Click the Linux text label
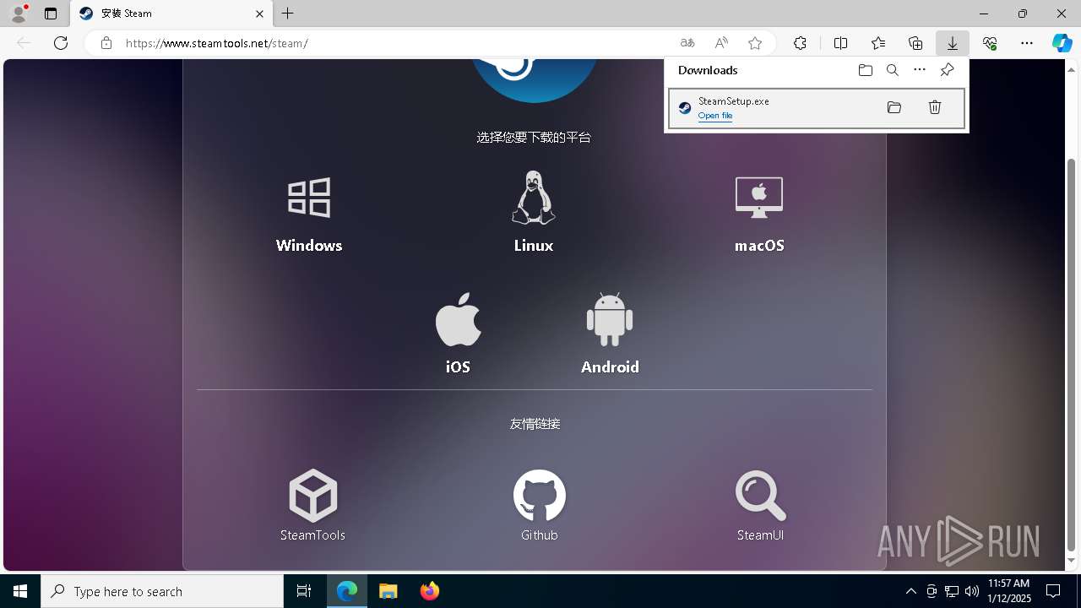1081x608 pixels. pos(534,246)
